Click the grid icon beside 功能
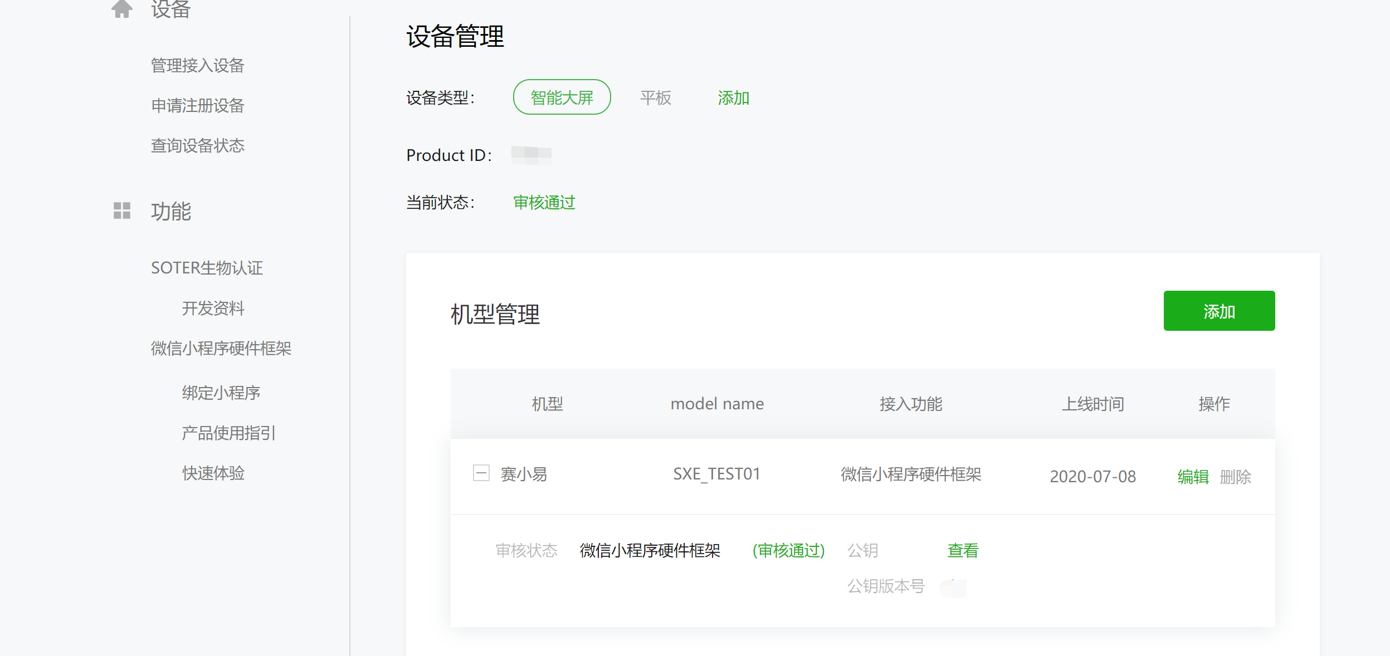Image resolution: width=1390 pixels, height=656 pixels. [x=121, y=210]
